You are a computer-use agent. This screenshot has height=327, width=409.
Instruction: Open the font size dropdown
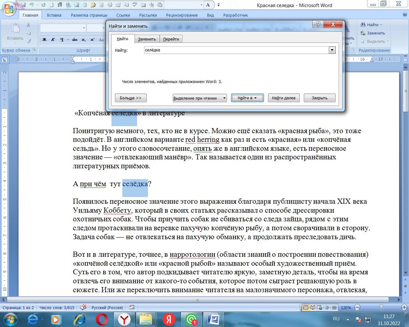point(103,28)
